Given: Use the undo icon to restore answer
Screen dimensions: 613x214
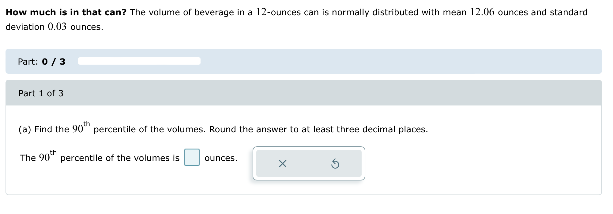Looking at the screenshot, I should tap(336, 164).
